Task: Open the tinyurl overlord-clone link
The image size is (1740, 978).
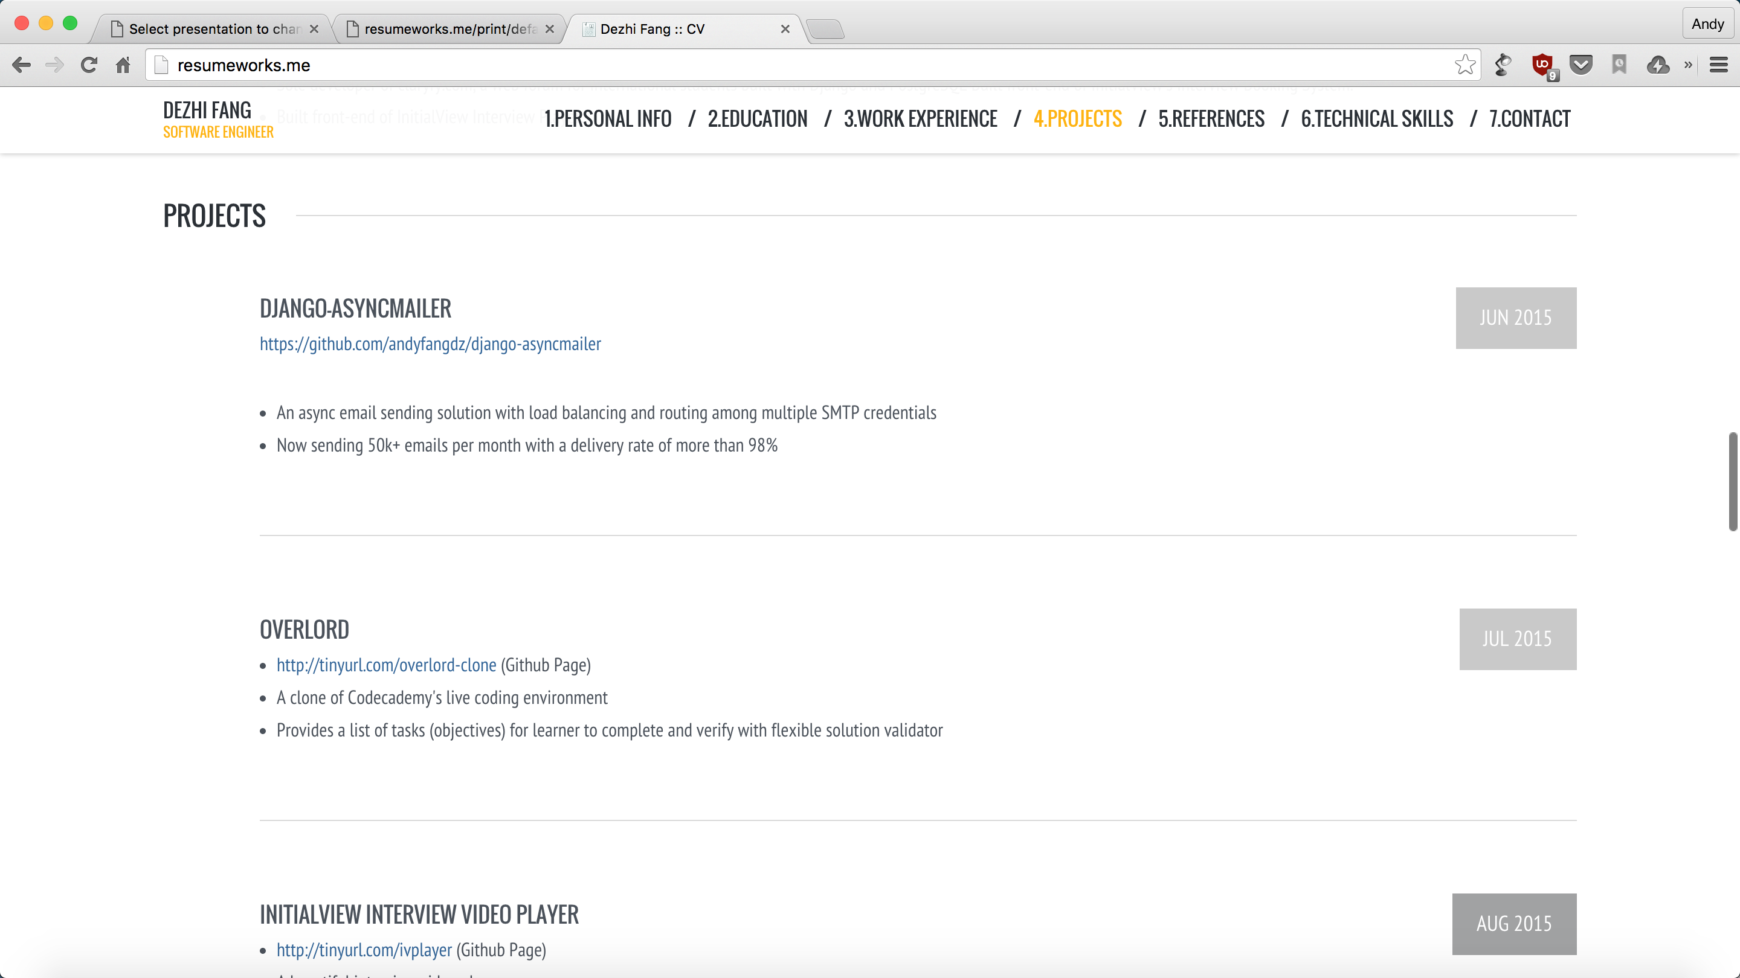Action: [387, 665]
